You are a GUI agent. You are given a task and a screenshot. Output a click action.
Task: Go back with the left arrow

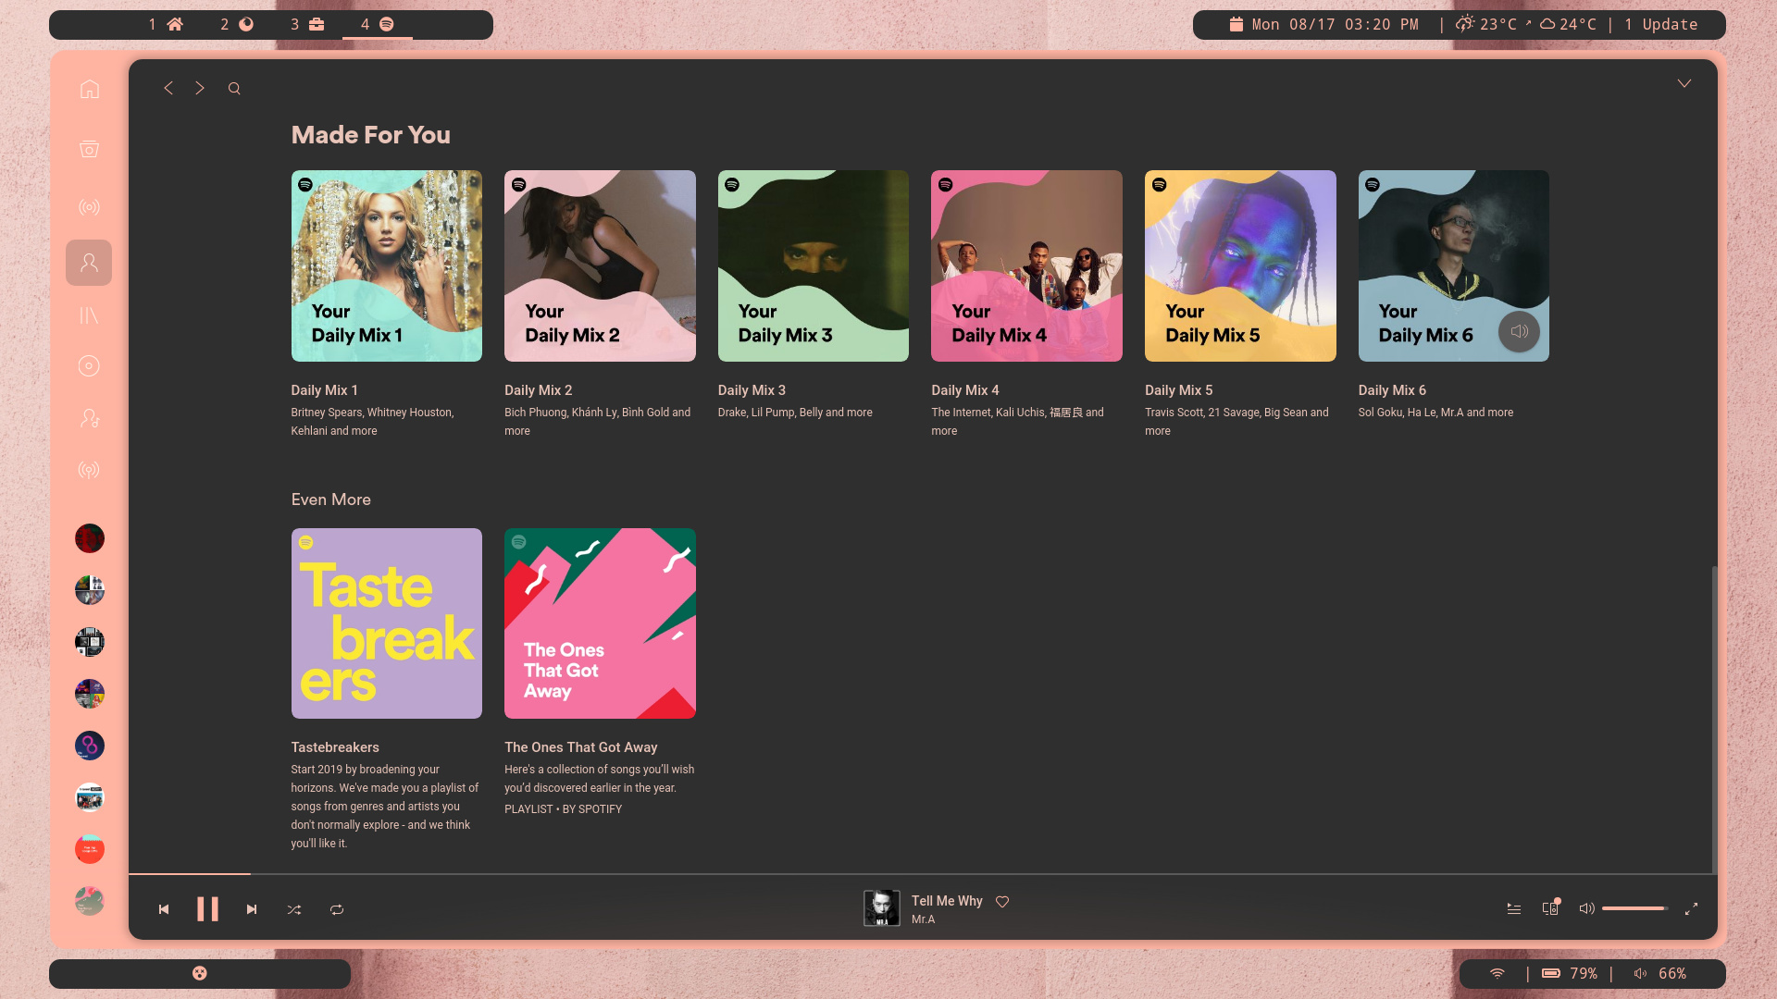(168, 88)
